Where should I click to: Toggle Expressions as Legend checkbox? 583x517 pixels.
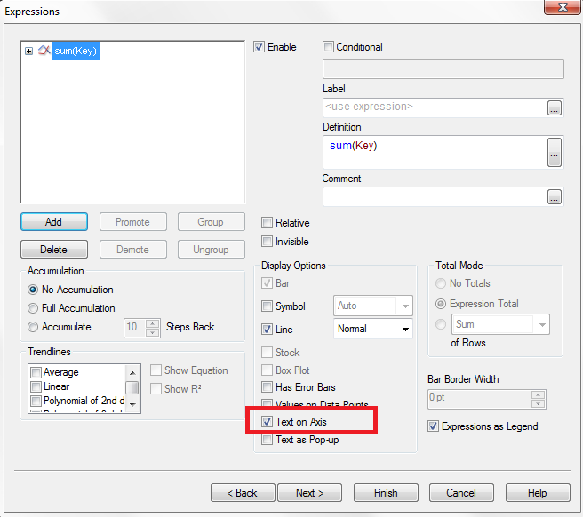point(433,426)
